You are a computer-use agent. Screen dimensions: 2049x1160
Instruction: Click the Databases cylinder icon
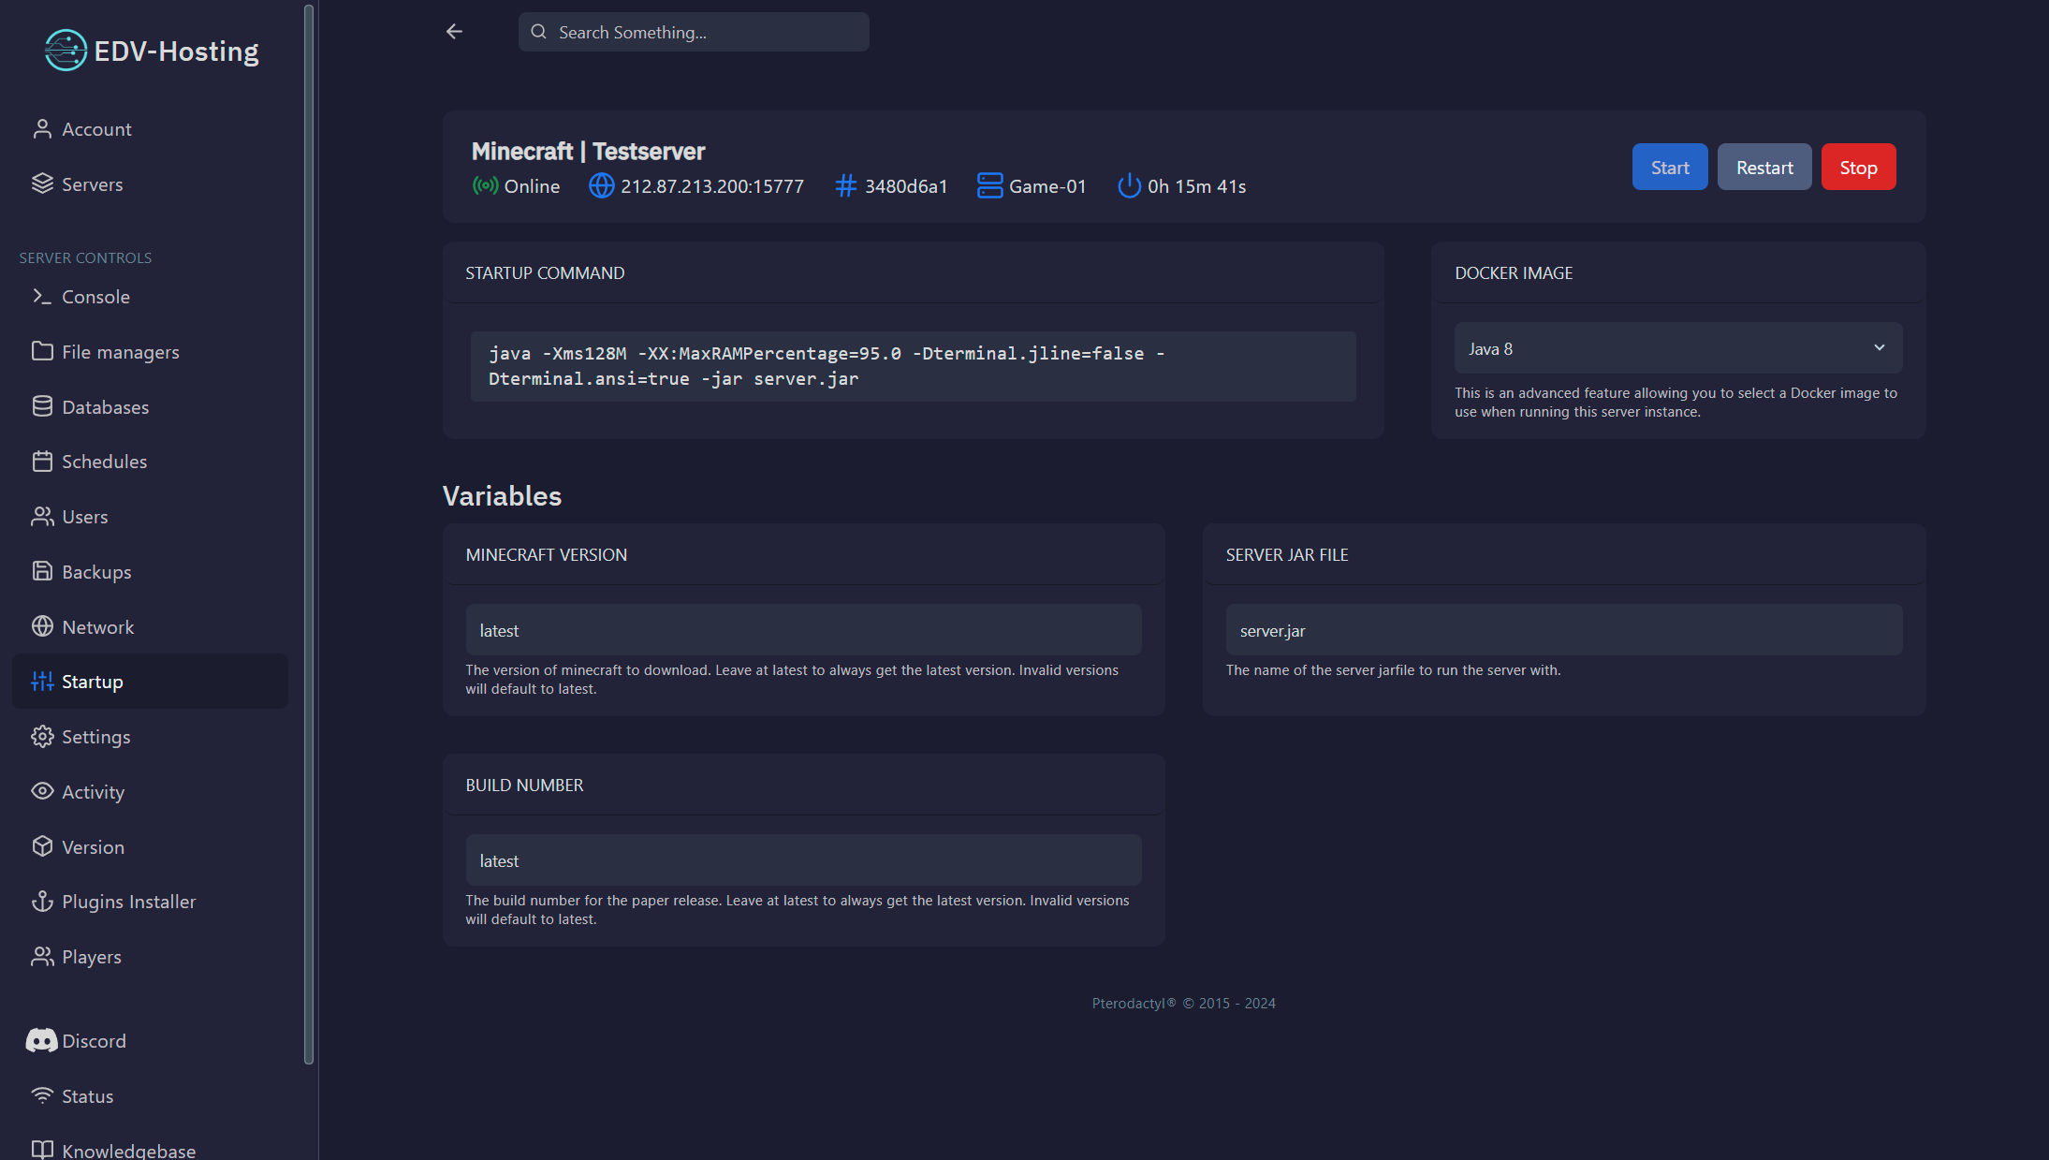(x=42, y=406)
